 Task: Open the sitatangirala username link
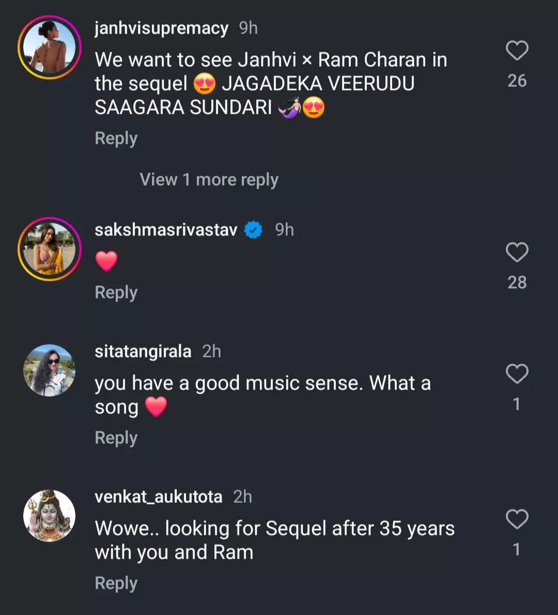[143, 352]
